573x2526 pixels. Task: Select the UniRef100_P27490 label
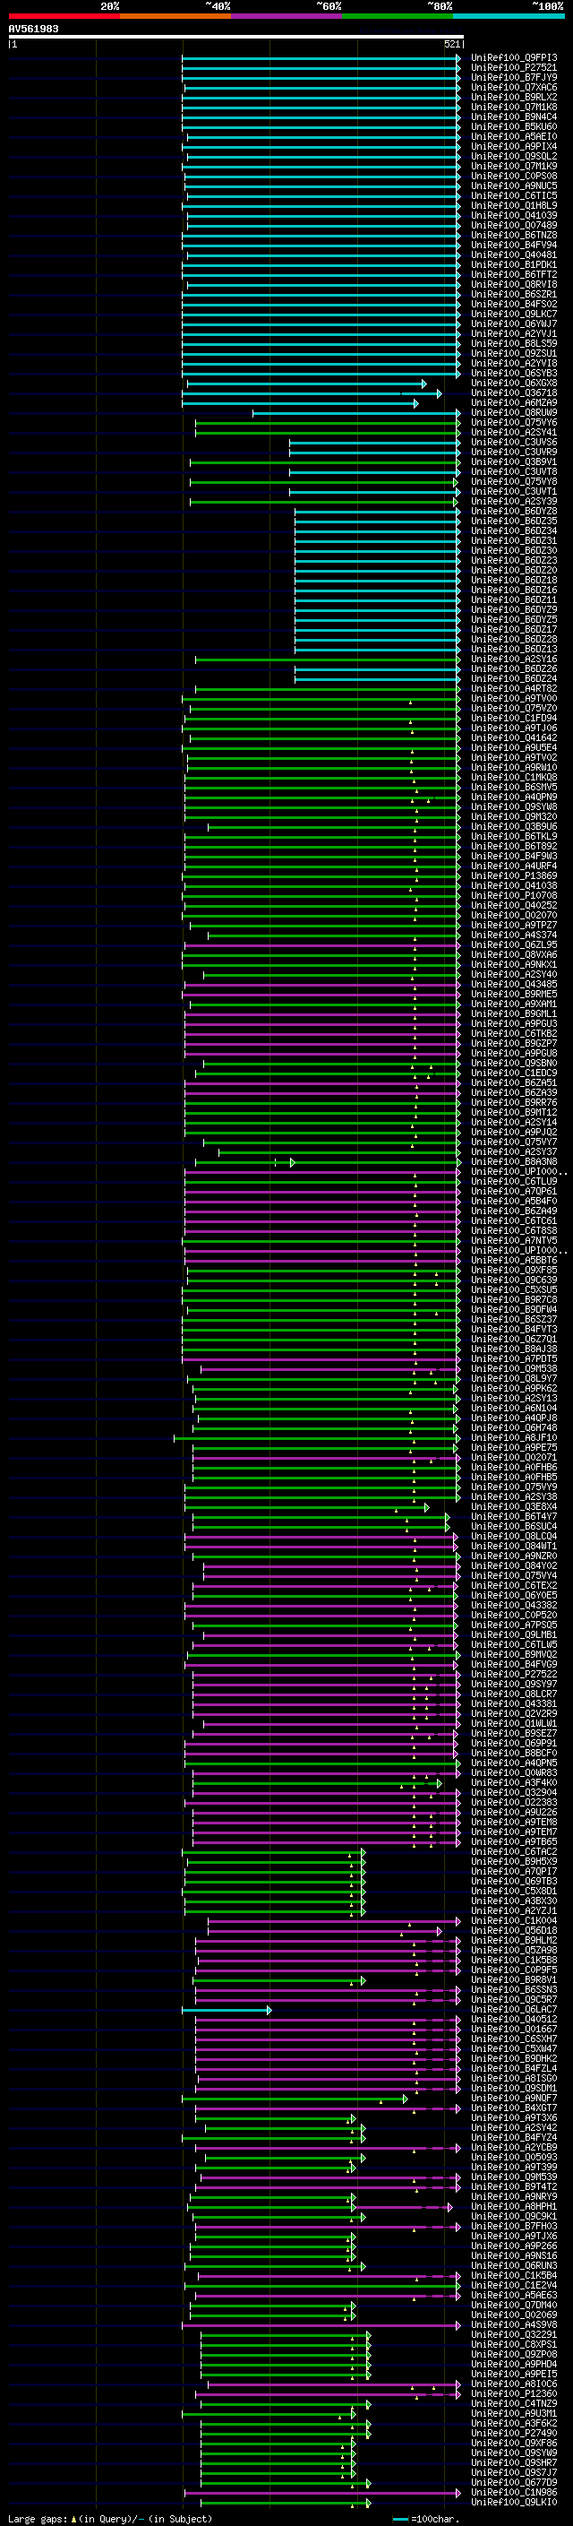coord(514,2433)
